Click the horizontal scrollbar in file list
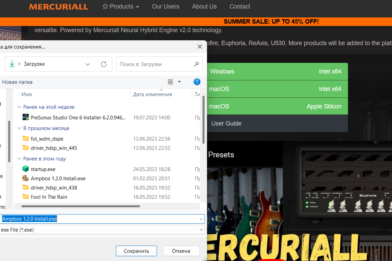 (80, 206)
